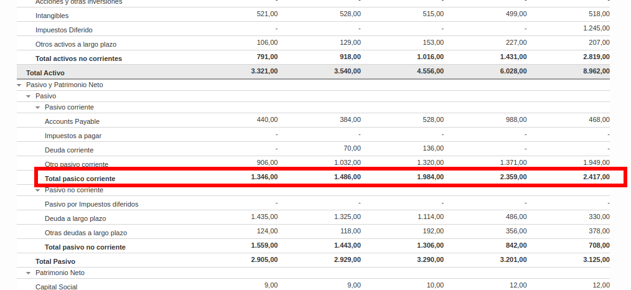
Task: Click the 70,00 Deuda corriente value
Action: 352,148
